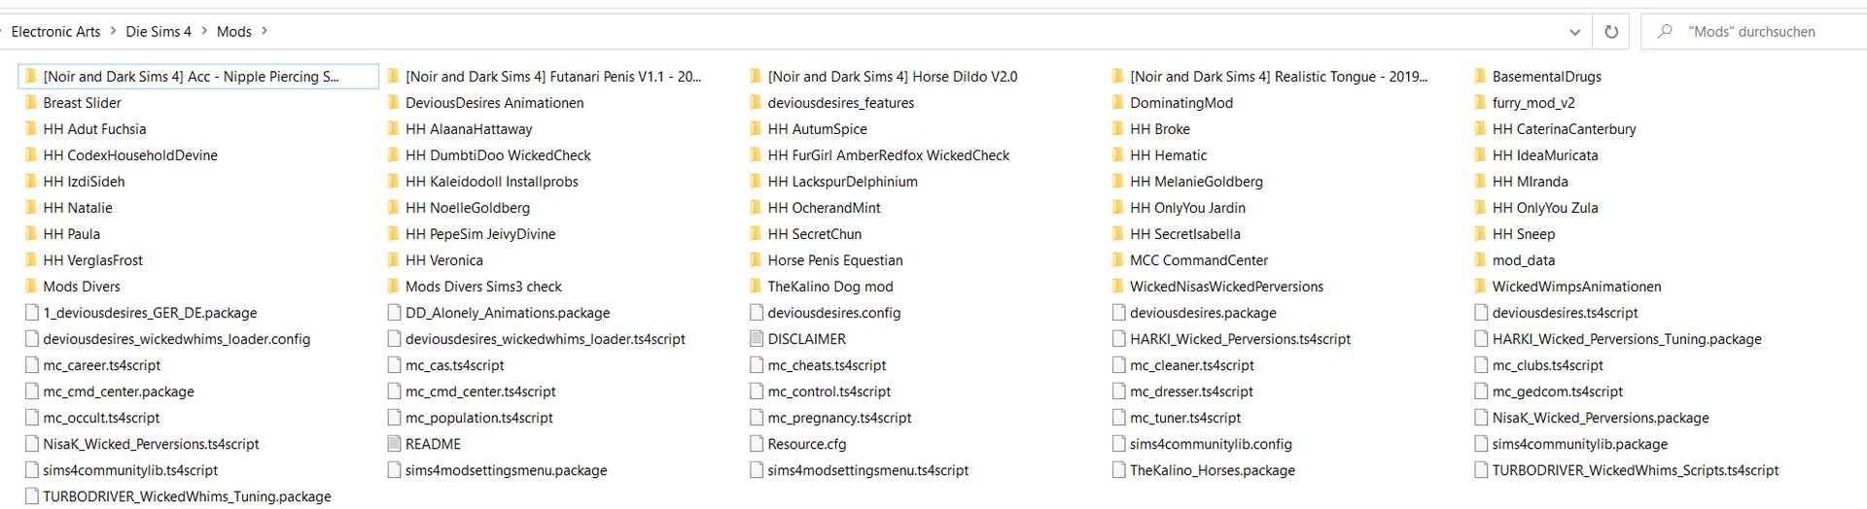The height and width of the screenshot is (509, 1867).
Task: Select DominatingMod folder icon
Action: 1118,103
